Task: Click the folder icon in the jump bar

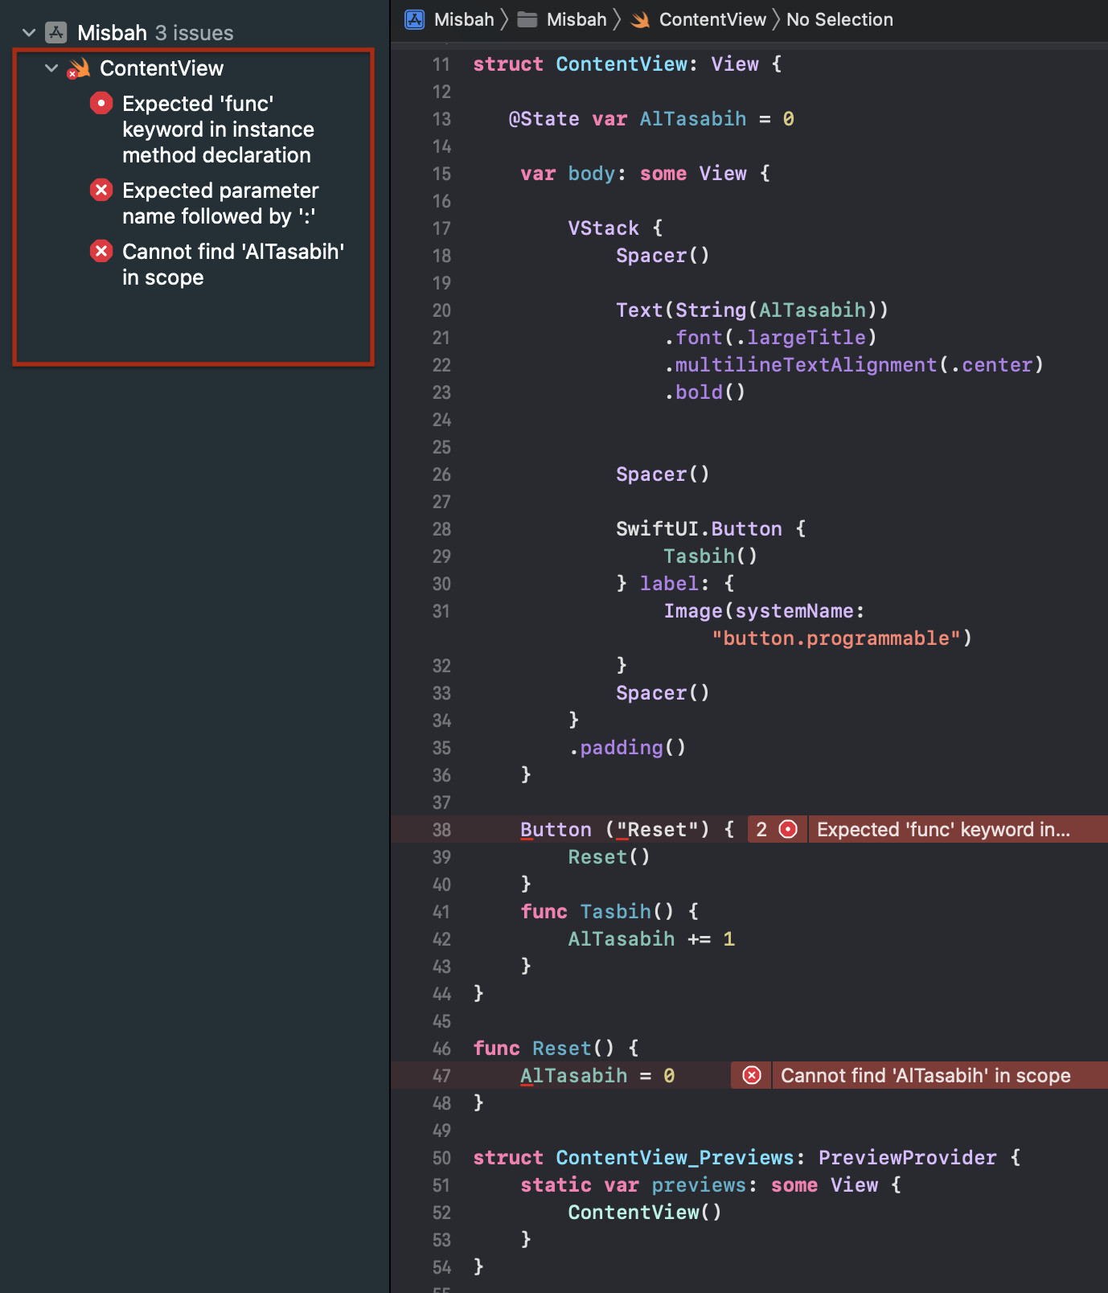Action: coord(527,19)
